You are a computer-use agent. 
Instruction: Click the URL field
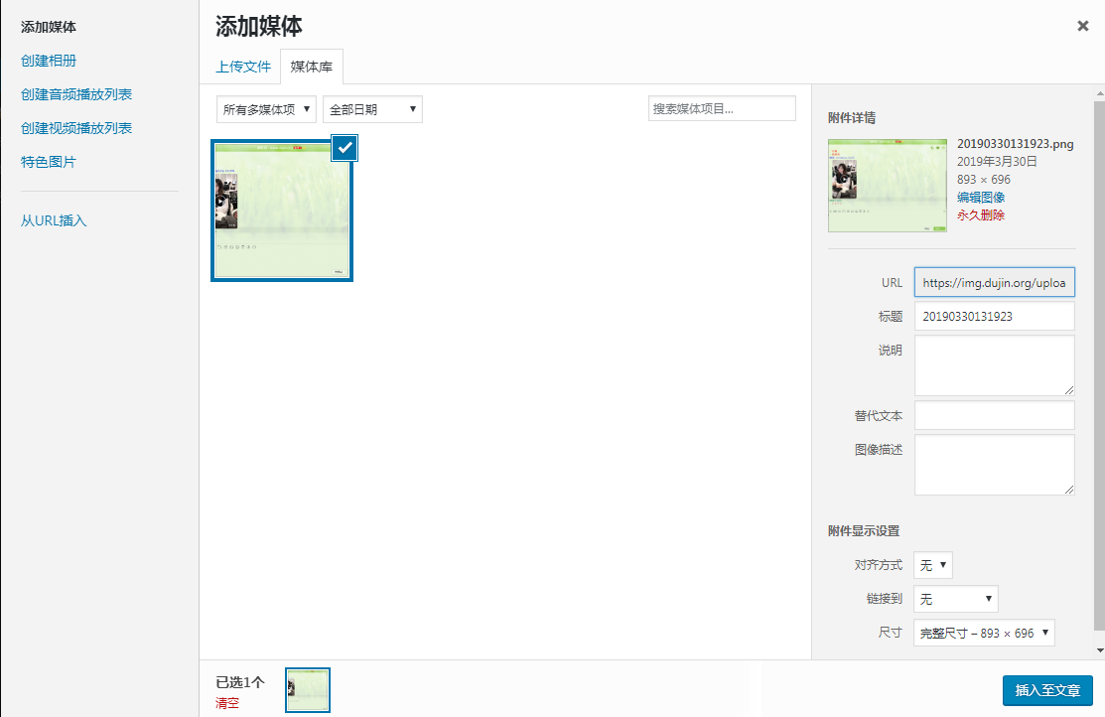coord(995,282)
